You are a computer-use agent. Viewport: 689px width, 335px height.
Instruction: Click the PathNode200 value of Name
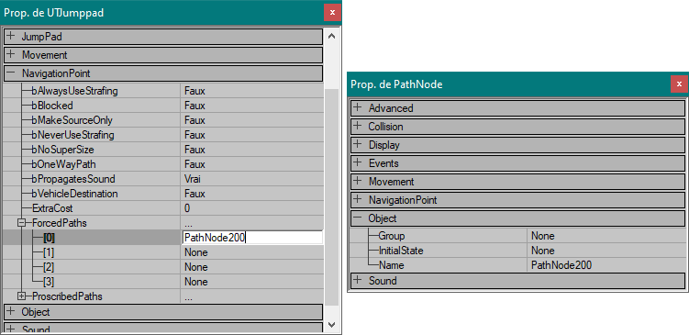coord(561,265)
